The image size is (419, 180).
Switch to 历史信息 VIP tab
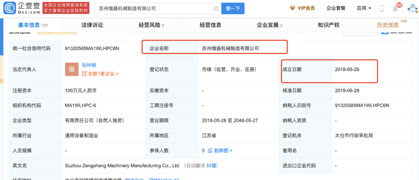(388, 25)
